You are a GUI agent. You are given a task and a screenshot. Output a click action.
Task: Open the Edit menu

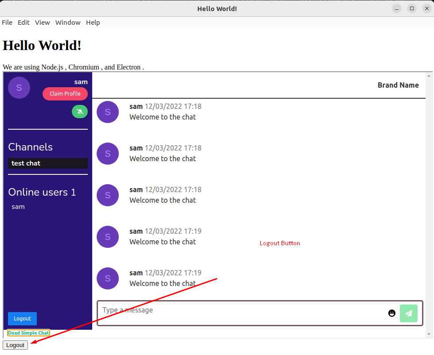click(23, 23)
